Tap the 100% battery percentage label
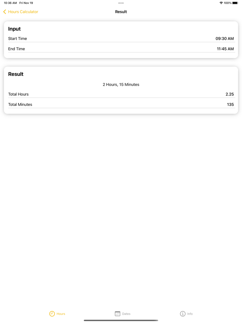 click(x=229, y=3)
